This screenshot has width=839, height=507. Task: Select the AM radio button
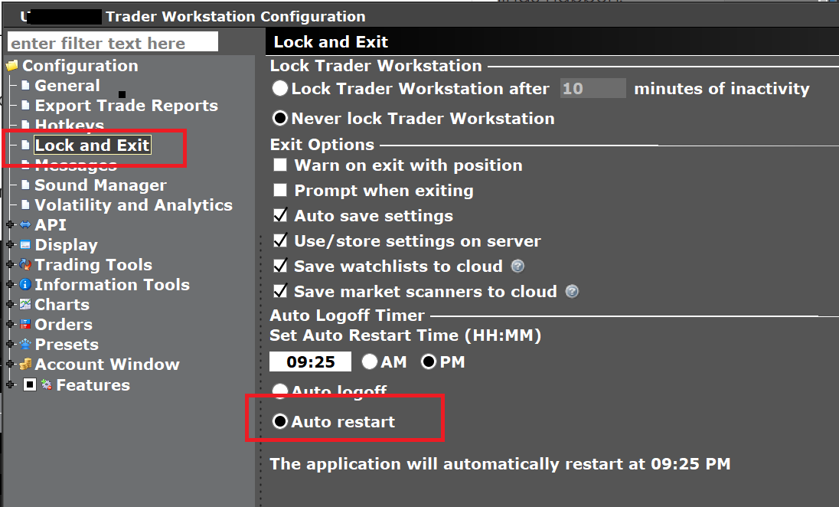pyautogui.click(x=369, y=362)
